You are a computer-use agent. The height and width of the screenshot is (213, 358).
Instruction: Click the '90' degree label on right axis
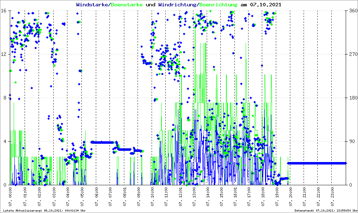point(352,141)
